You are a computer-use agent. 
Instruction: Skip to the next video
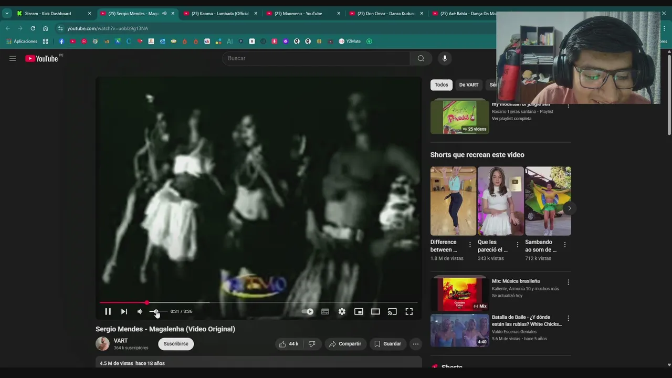click(x=124, y=311)
